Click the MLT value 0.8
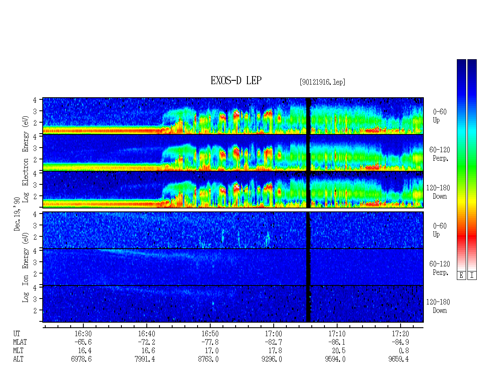Viewport: 478px width, 370px height. click(404, 351)
